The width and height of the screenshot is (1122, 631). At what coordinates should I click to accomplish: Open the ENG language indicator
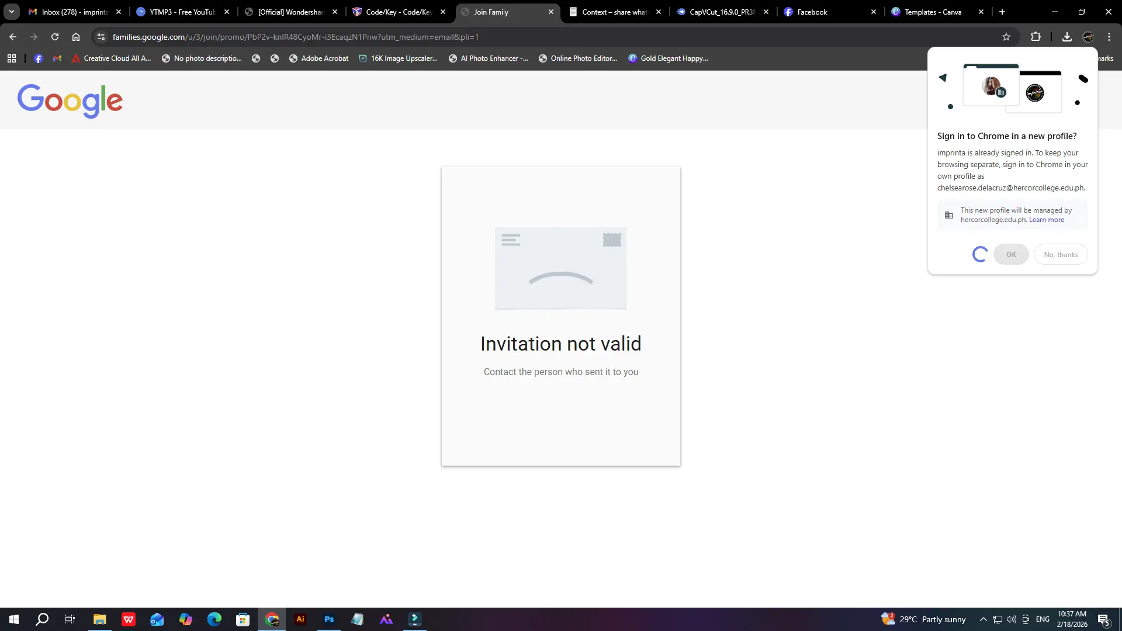(1043, 619)
